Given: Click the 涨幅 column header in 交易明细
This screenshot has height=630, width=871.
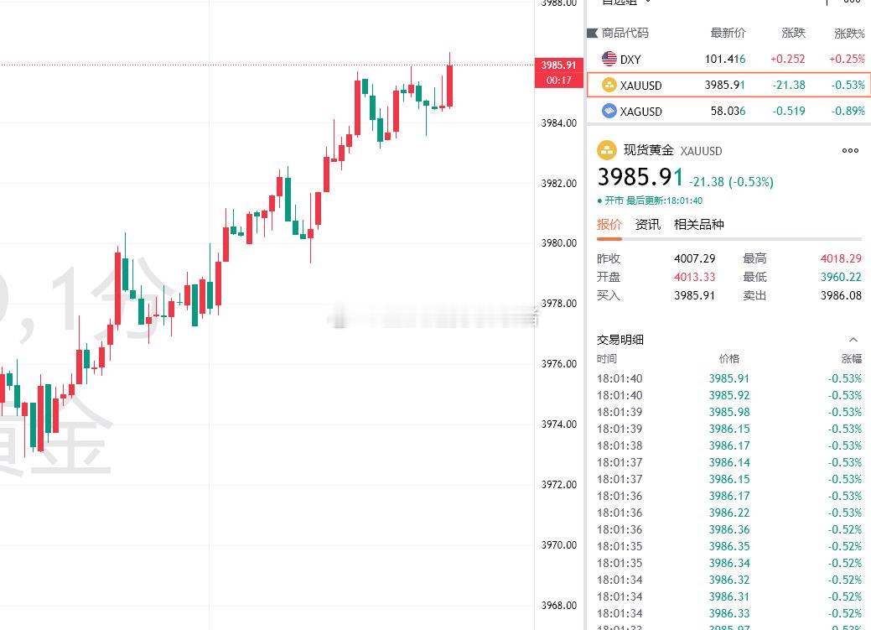Looking at the screenshot, I should (x=852, y=359).
